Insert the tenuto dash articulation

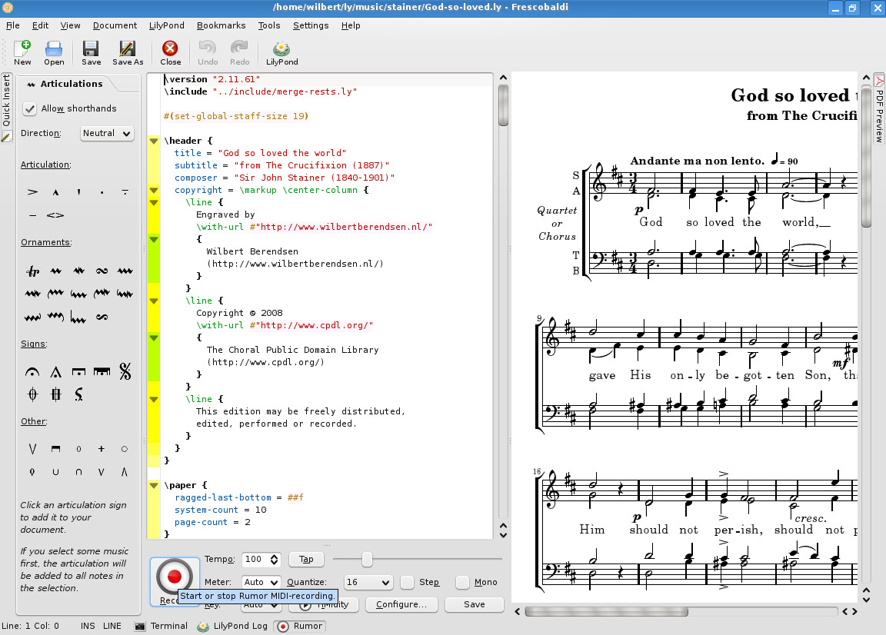(33, 215)
